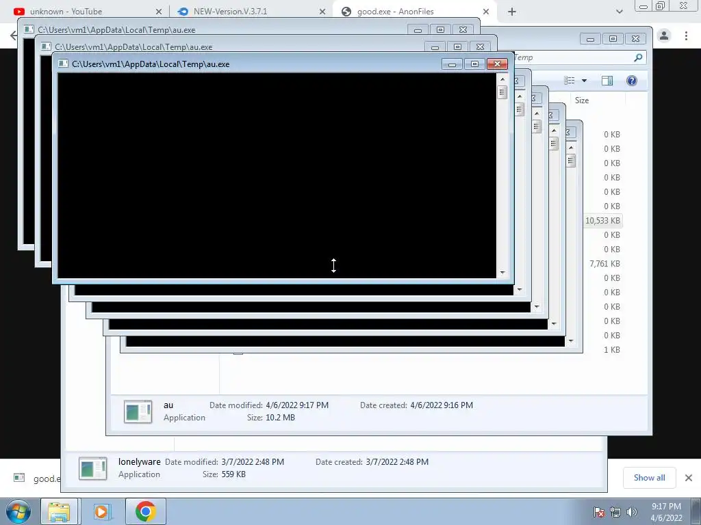The height and width of the screenshot is (525, 701).
Task: Click the Explorer search magnifier icon
Action: point(638,57)
